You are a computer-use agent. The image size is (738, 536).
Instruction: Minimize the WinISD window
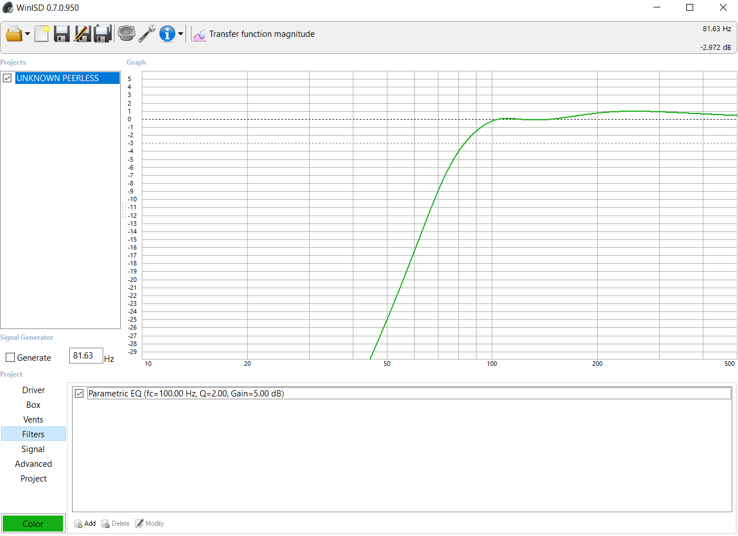pyautogui.click(x=657, y=7)
